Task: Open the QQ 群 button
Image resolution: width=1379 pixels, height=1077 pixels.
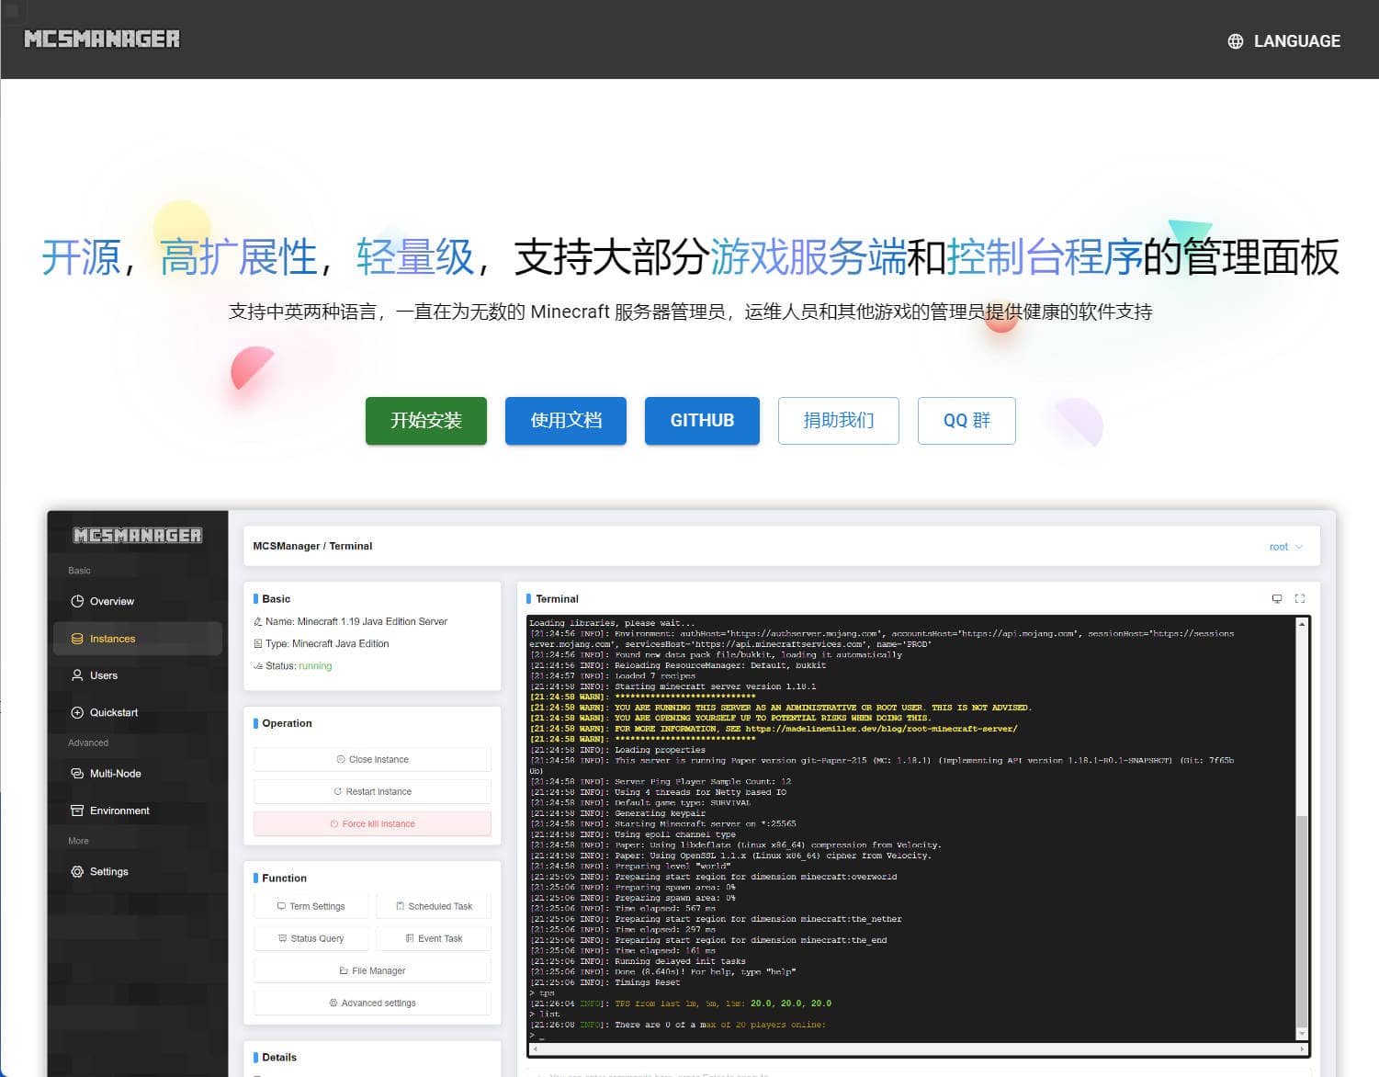Action: pos(966,421)
